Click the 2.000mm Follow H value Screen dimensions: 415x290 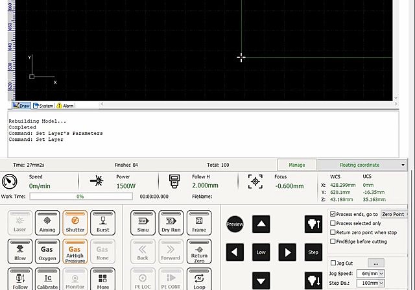click(205, 186)
